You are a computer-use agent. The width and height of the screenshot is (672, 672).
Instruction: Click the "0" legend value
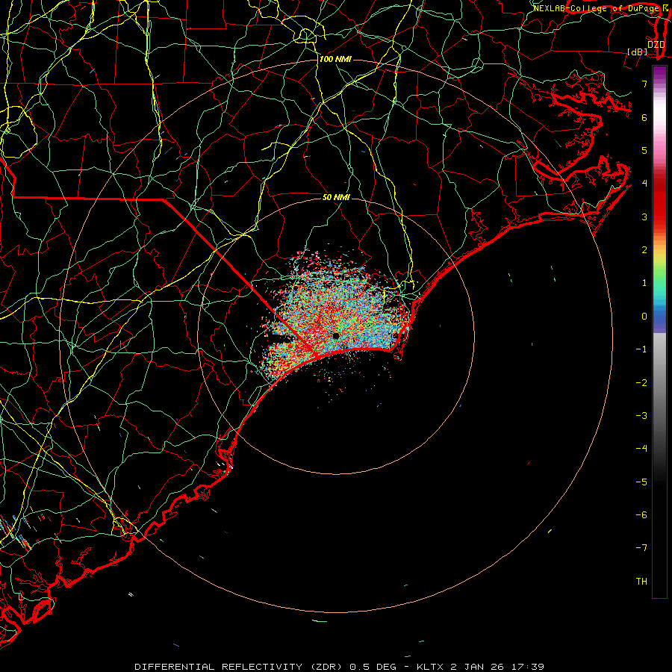tap(644, 317)
